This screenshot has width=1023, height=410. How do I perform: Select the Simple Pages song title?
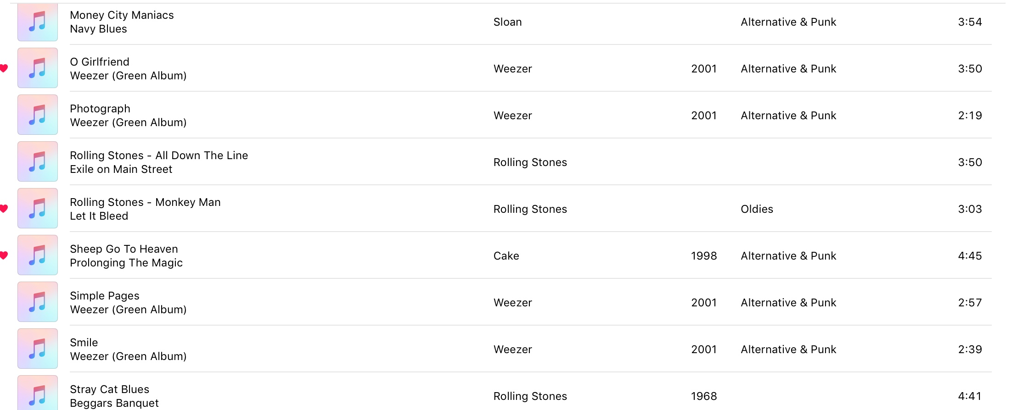point(105,296)
